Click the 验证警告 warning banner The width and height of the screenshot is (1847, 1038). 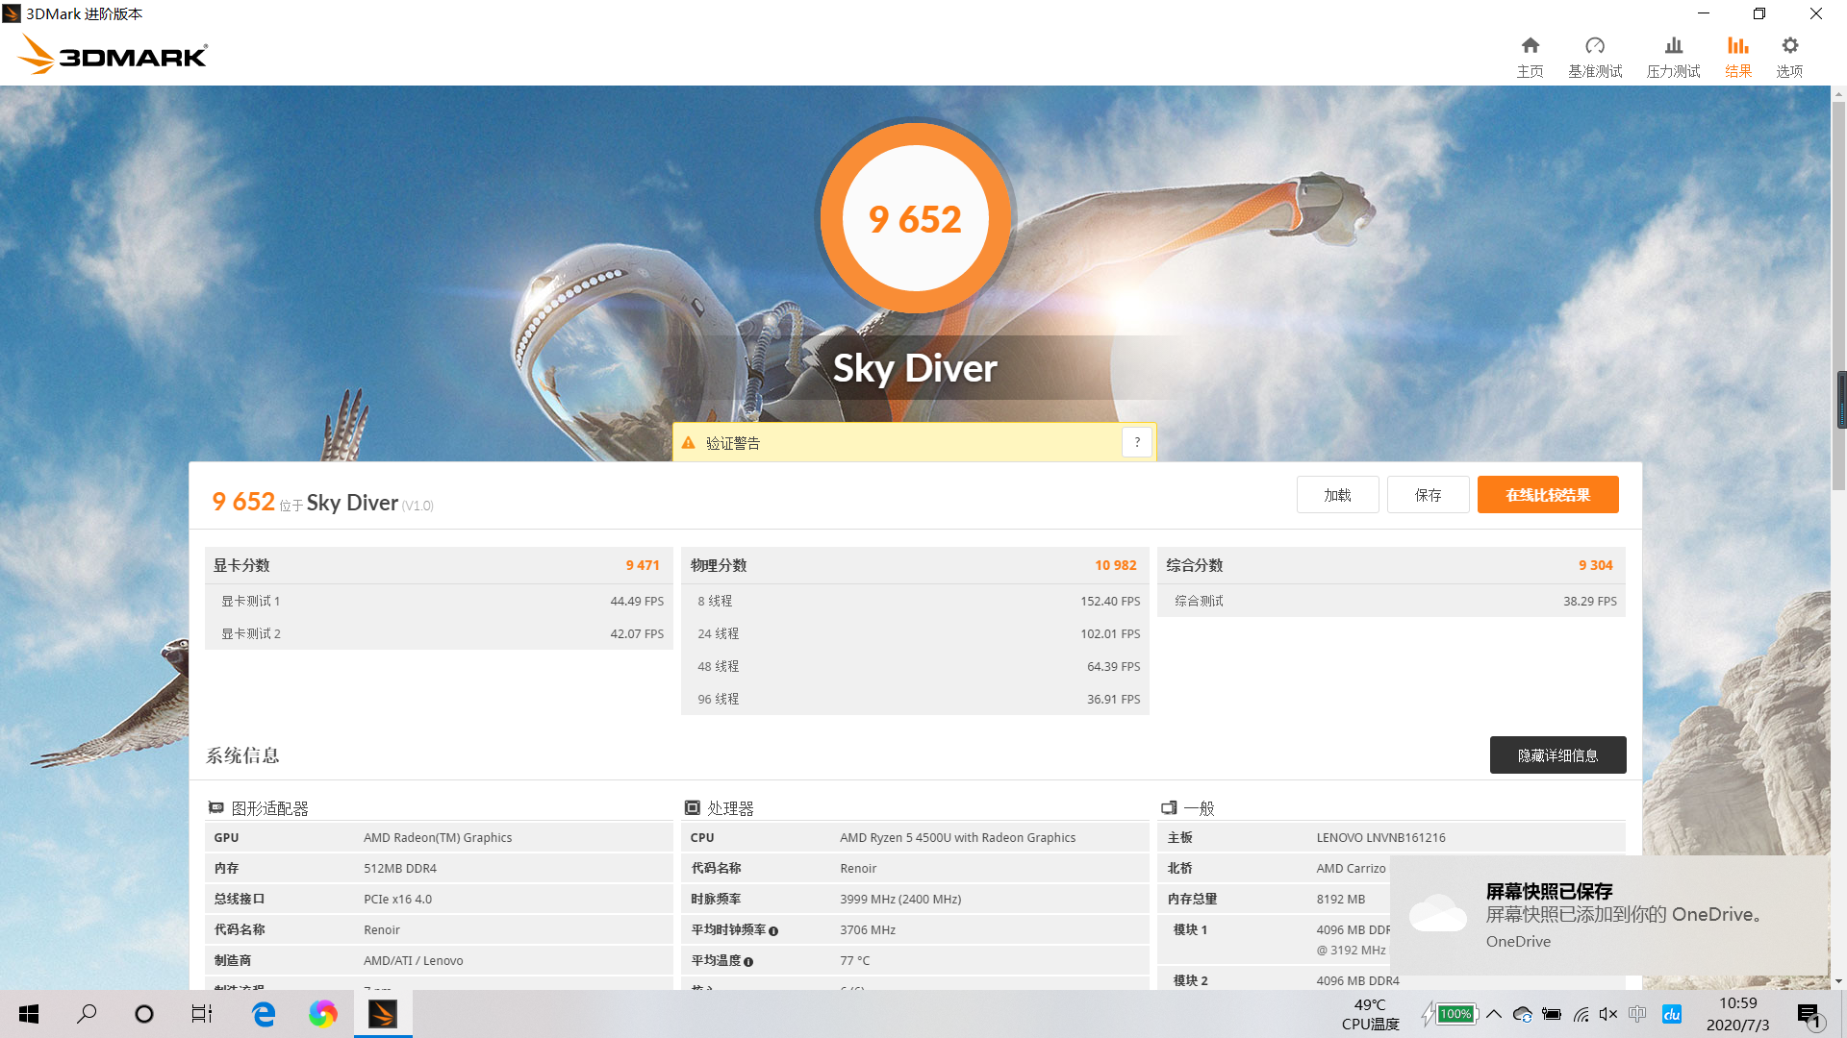pos(914,442)
